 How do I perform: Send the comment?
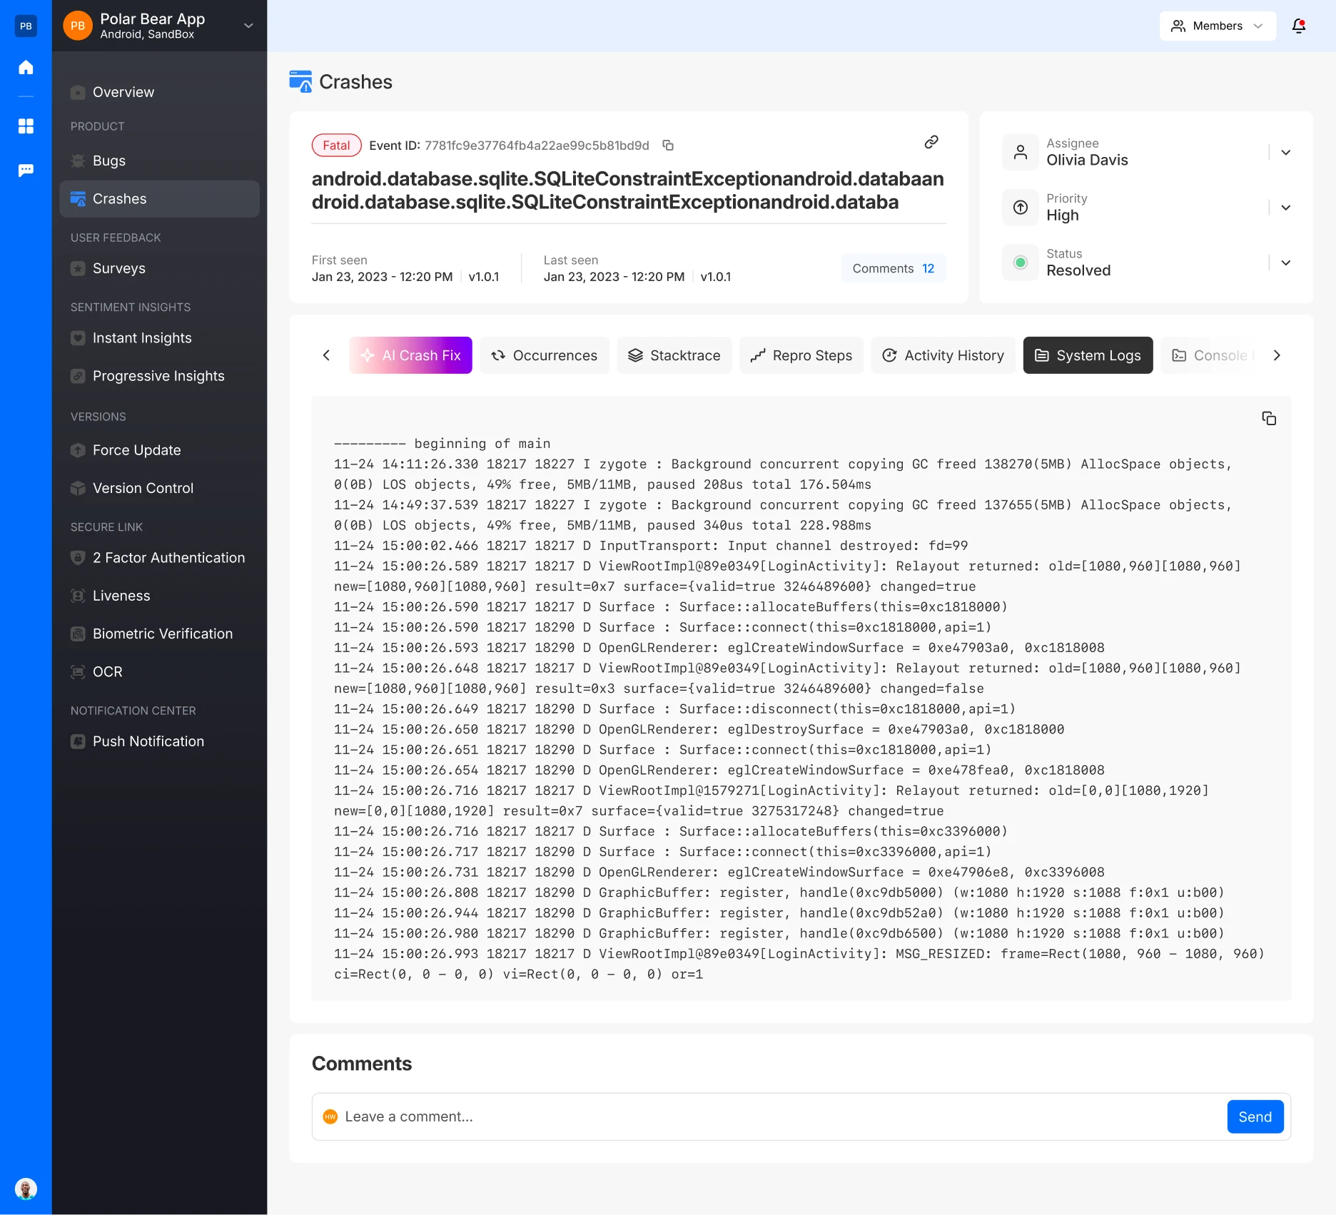[x=1255, y=1117]
